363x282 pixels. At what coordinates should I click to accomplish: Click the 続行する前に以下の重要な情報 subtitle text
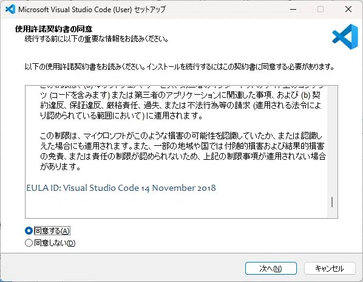[x=97, y=39]
